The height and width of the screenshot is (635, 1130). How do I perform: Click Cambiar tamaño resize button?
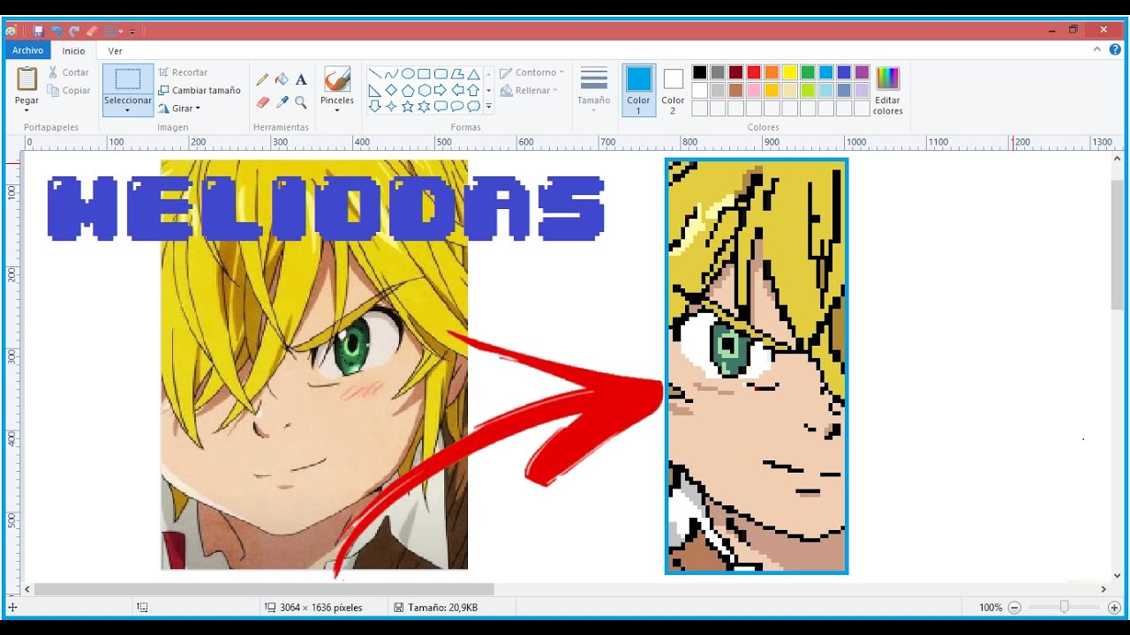click(200, 90)
